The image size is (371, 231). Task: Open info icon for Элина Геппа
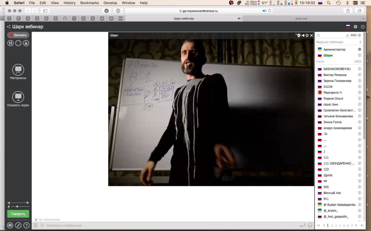359,122
